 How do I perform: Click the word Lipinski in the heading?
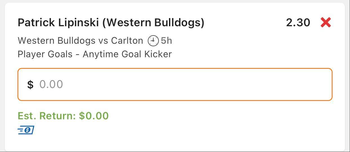pyautogui.click(x=79, y=23)
